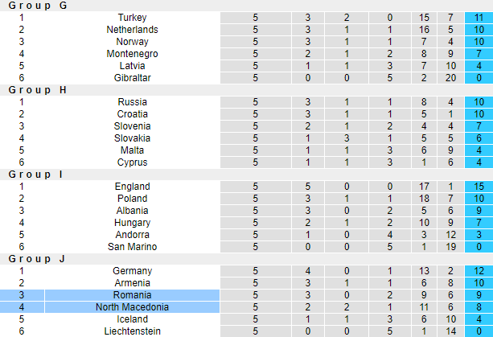This screenshot has height=337, width=493.
Task: Select the Netherlands row in Group G
Action: pyautogui.click(x=132, y=30)
